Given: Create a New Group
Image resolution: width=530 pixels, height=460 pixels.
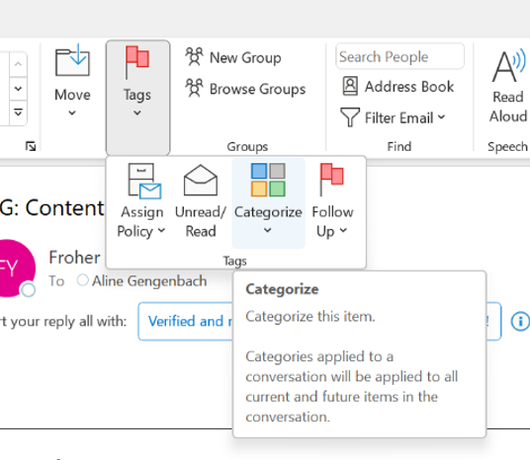Looking at the screenshot, I should tap(233, 57).
